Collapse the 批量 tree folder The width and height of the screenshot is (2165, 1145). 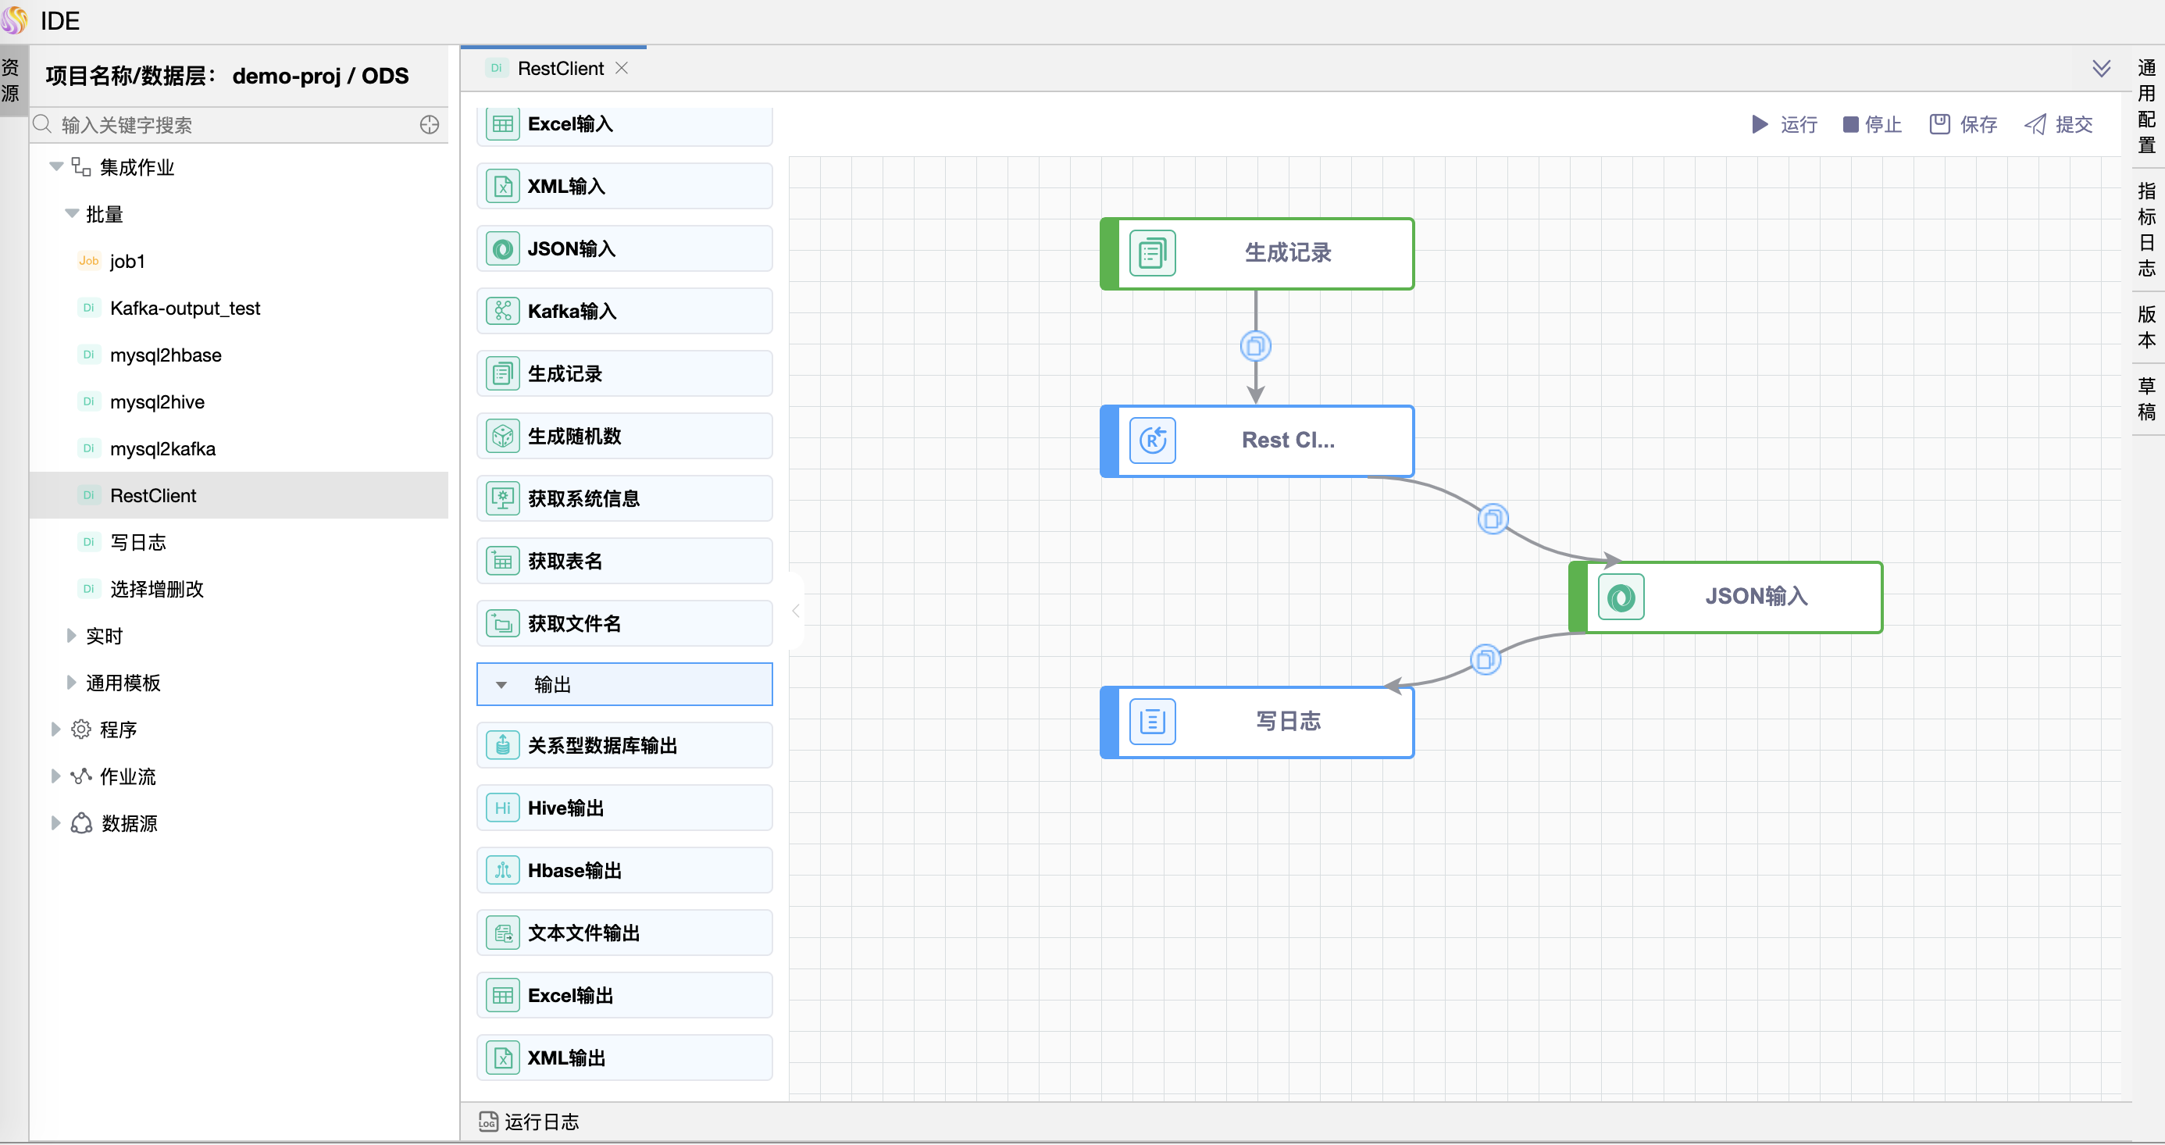(x=71, y=213)
